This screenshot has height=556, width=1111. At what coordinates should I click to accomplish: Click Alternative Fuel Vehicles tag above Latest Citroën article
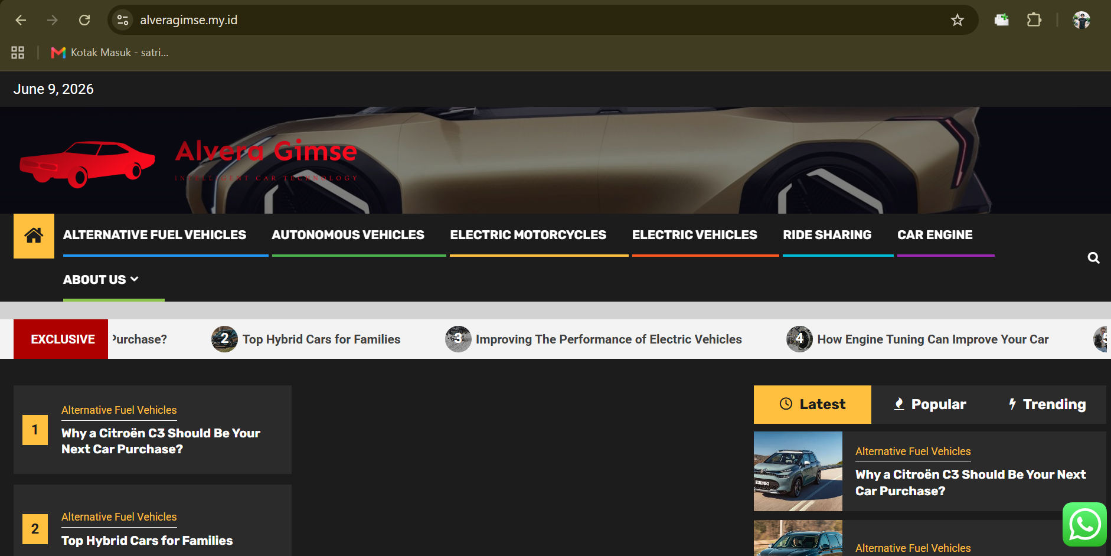click(x=913, y=452)
